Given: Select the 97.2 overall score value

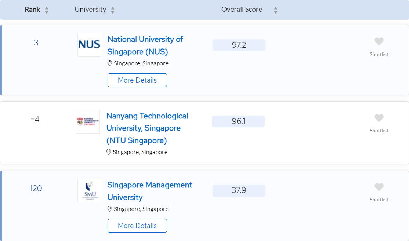Looking at the screenshot, I should pyautogui.click(x=239, y=45).
